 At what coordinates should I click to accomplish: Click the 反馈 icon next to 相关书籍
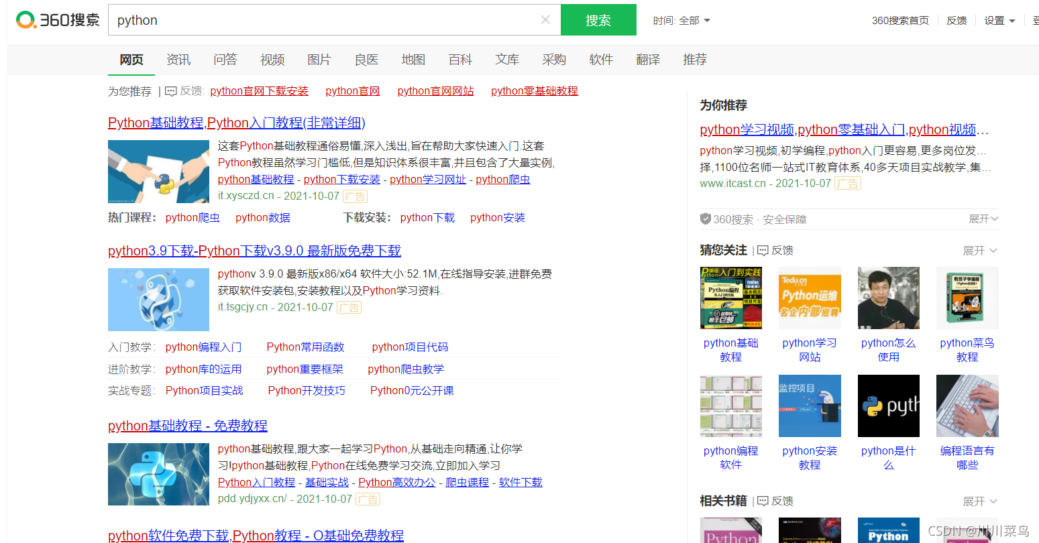pyautogui.click(x=763, y=501)
